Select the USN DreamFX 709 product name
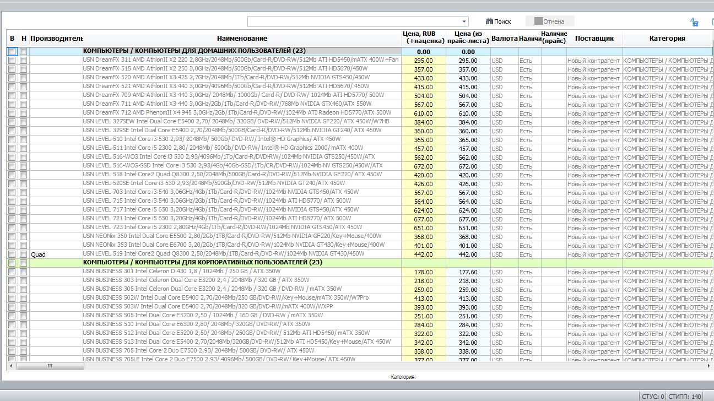 (x=234, y=95)
